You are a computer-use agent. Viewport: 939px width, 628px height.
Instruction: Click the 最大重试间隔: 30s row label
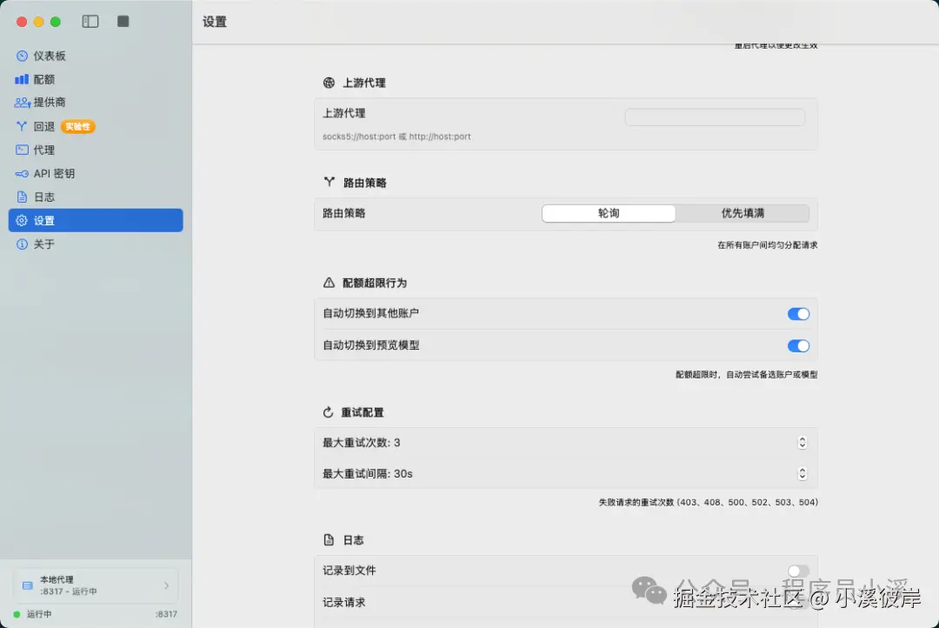click(x=368, y=474)
